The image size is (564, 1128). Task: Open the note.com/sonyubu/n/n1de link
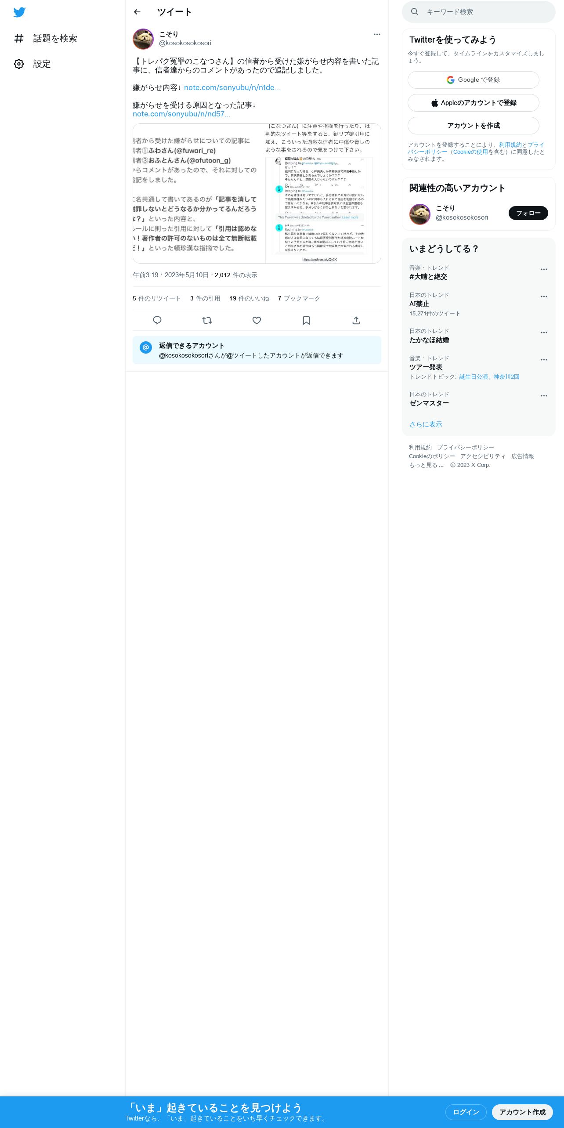pyautogui.click(x=232, y=87)
